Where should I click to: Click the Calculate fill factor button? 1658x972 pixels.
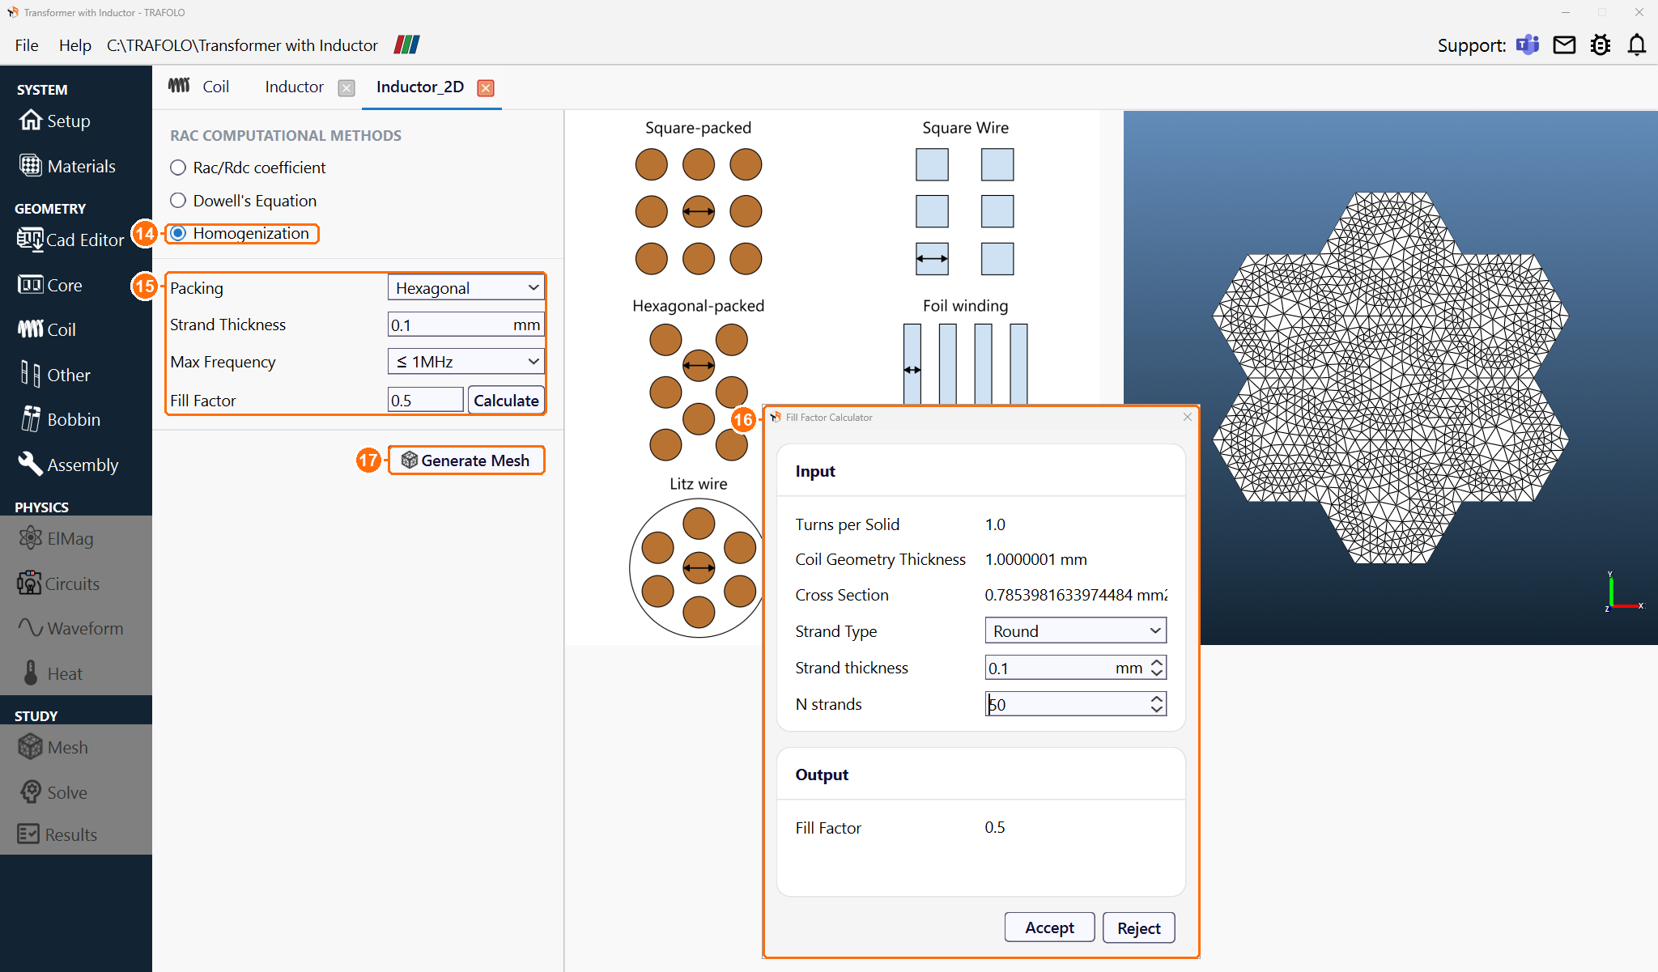tap(506, 400)
